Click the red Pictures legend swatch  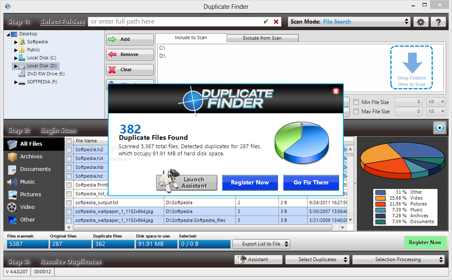coord(380,204)
